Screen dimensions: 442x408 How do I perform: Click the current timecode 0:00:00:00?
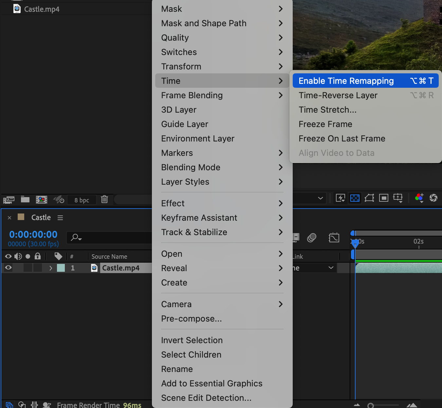(33, 234)
